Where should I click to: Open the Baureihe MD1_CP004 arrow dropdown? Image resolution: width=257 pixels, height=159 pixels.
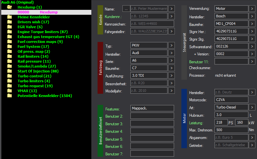point(252,24)
